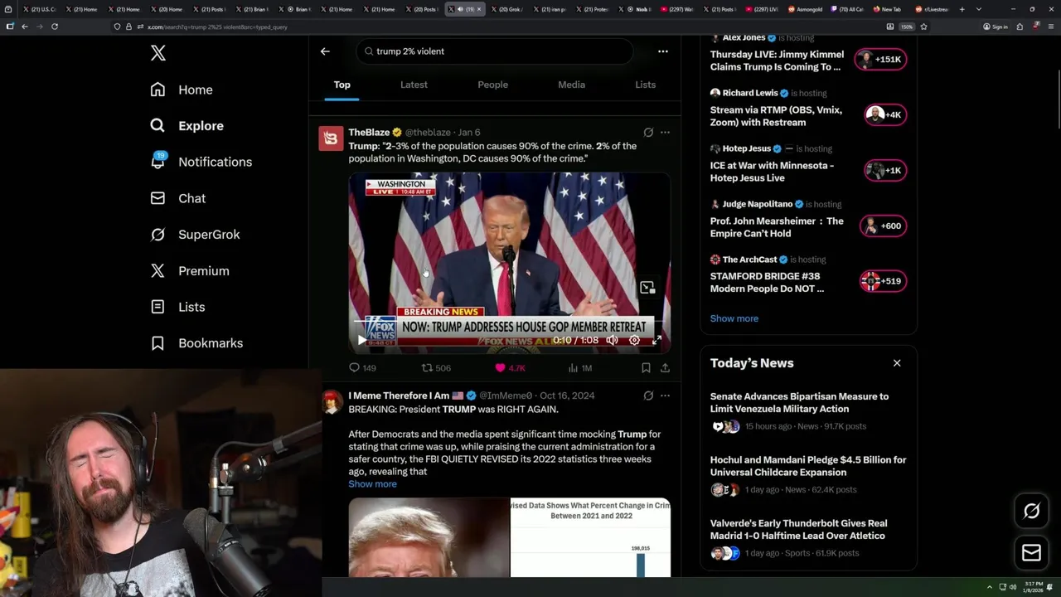Bookmark page with star icon
Viewport: 1061px width, 597px height.
click(923, 27)
